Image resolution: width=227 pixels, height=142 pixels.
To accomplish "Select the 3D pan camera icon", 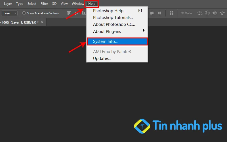I will click(215, 13).
